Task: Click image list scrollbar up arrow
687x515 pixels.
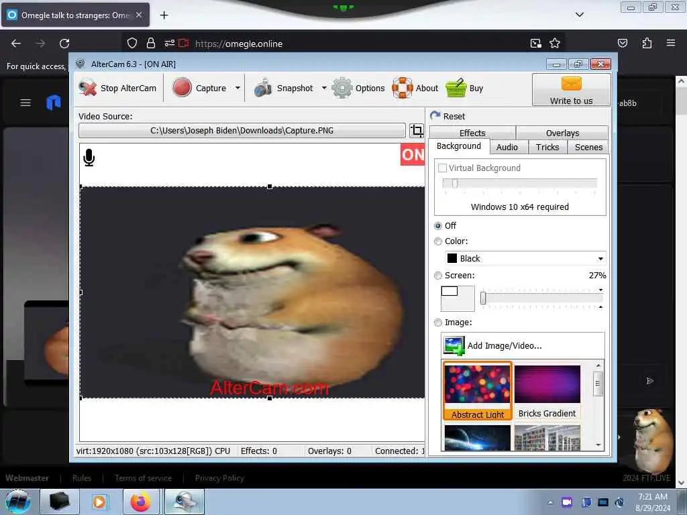Action: (598, 365)
